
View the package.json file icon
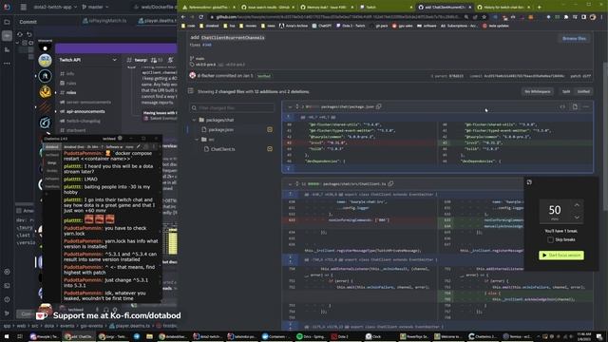point(575,106)
